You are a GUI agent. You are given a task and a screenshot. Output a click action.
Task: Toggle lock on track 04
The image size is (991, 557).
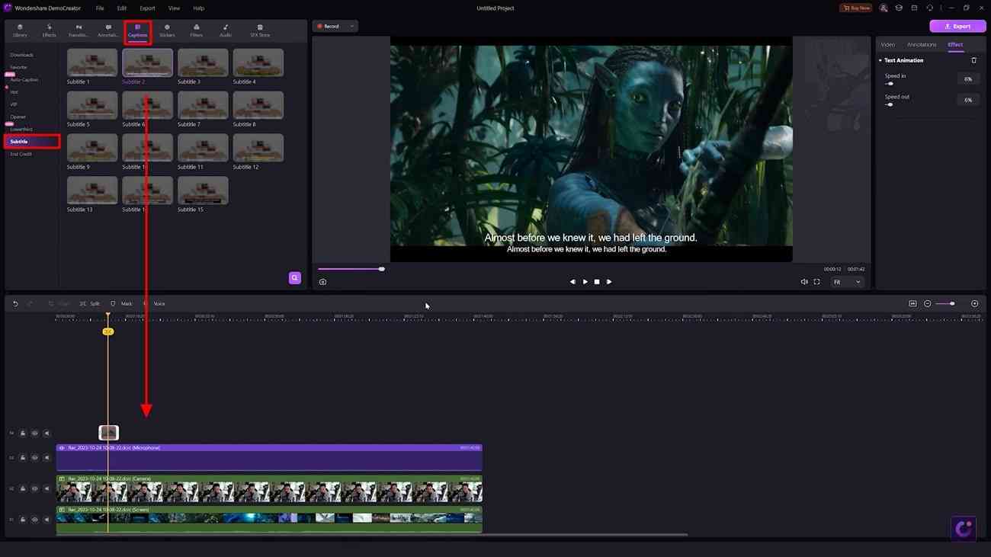(23, 434)
